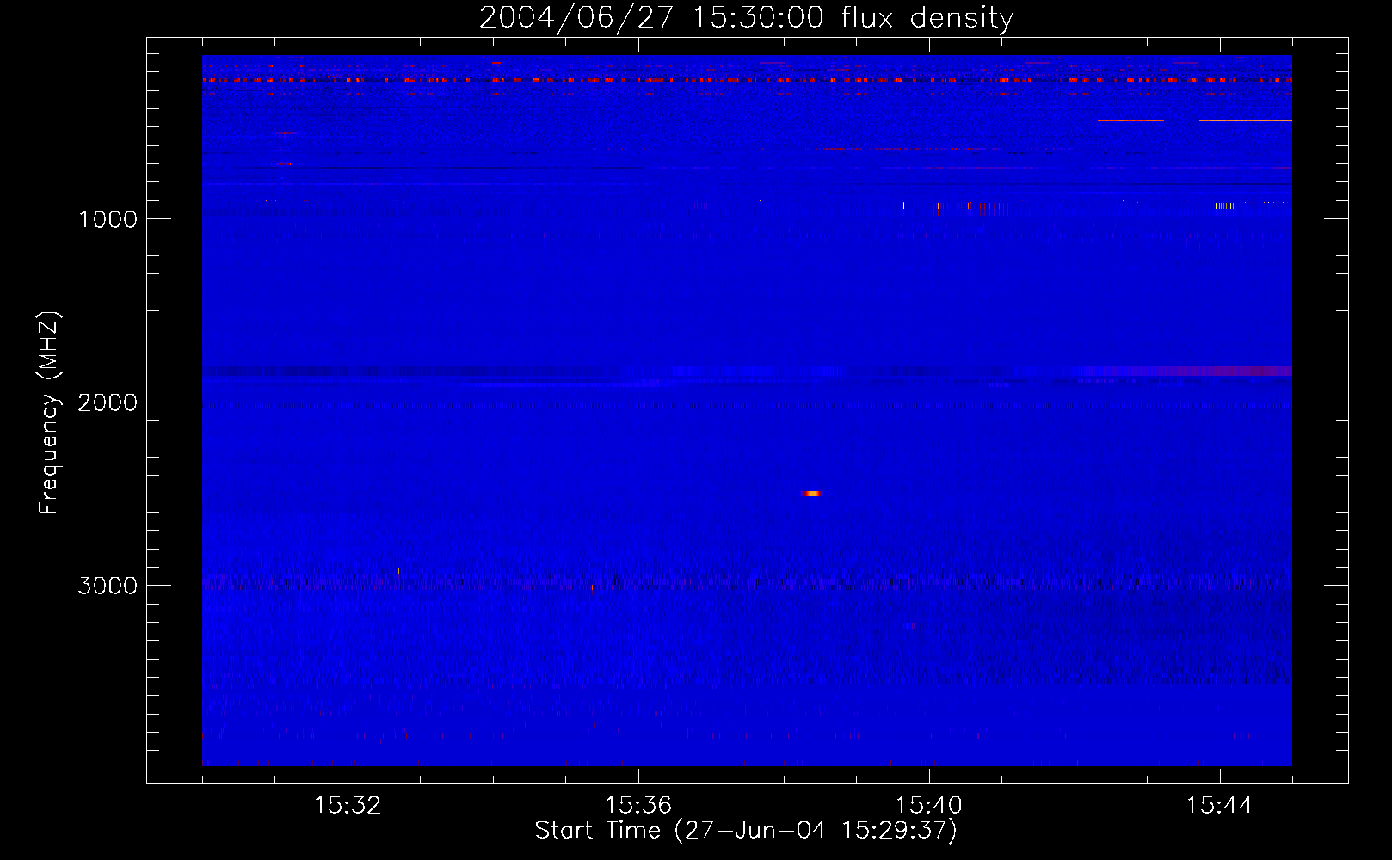Click the "1000" frequency tick label
The width and height of the screenshot is (1392, 860).
tap(108, 218)
